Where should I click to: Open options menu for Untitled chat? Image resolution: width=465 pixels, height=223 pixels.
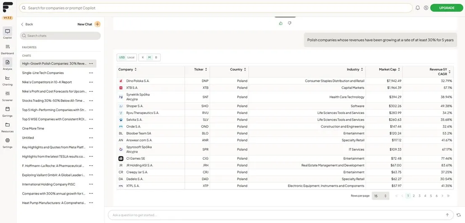[91, 138]
